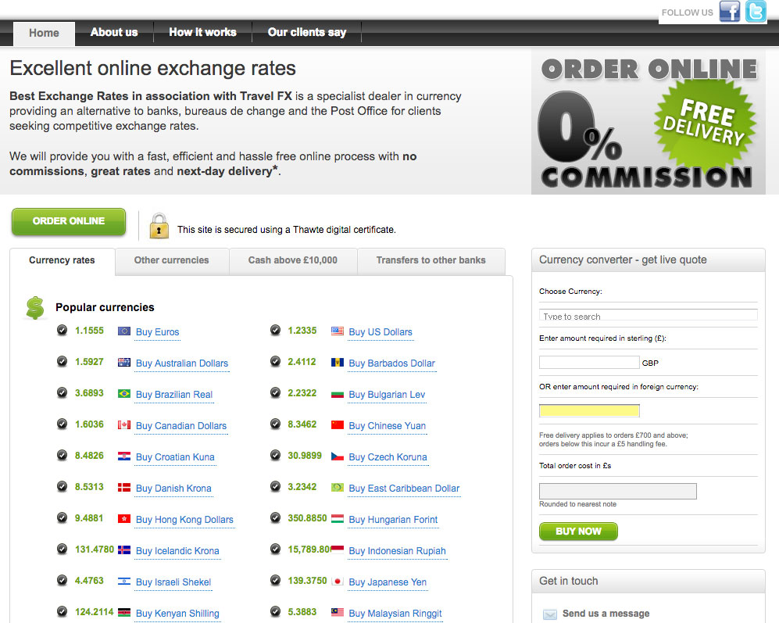
Task: Click the Kenyan flag icon
Action: (x=124, y=613)
